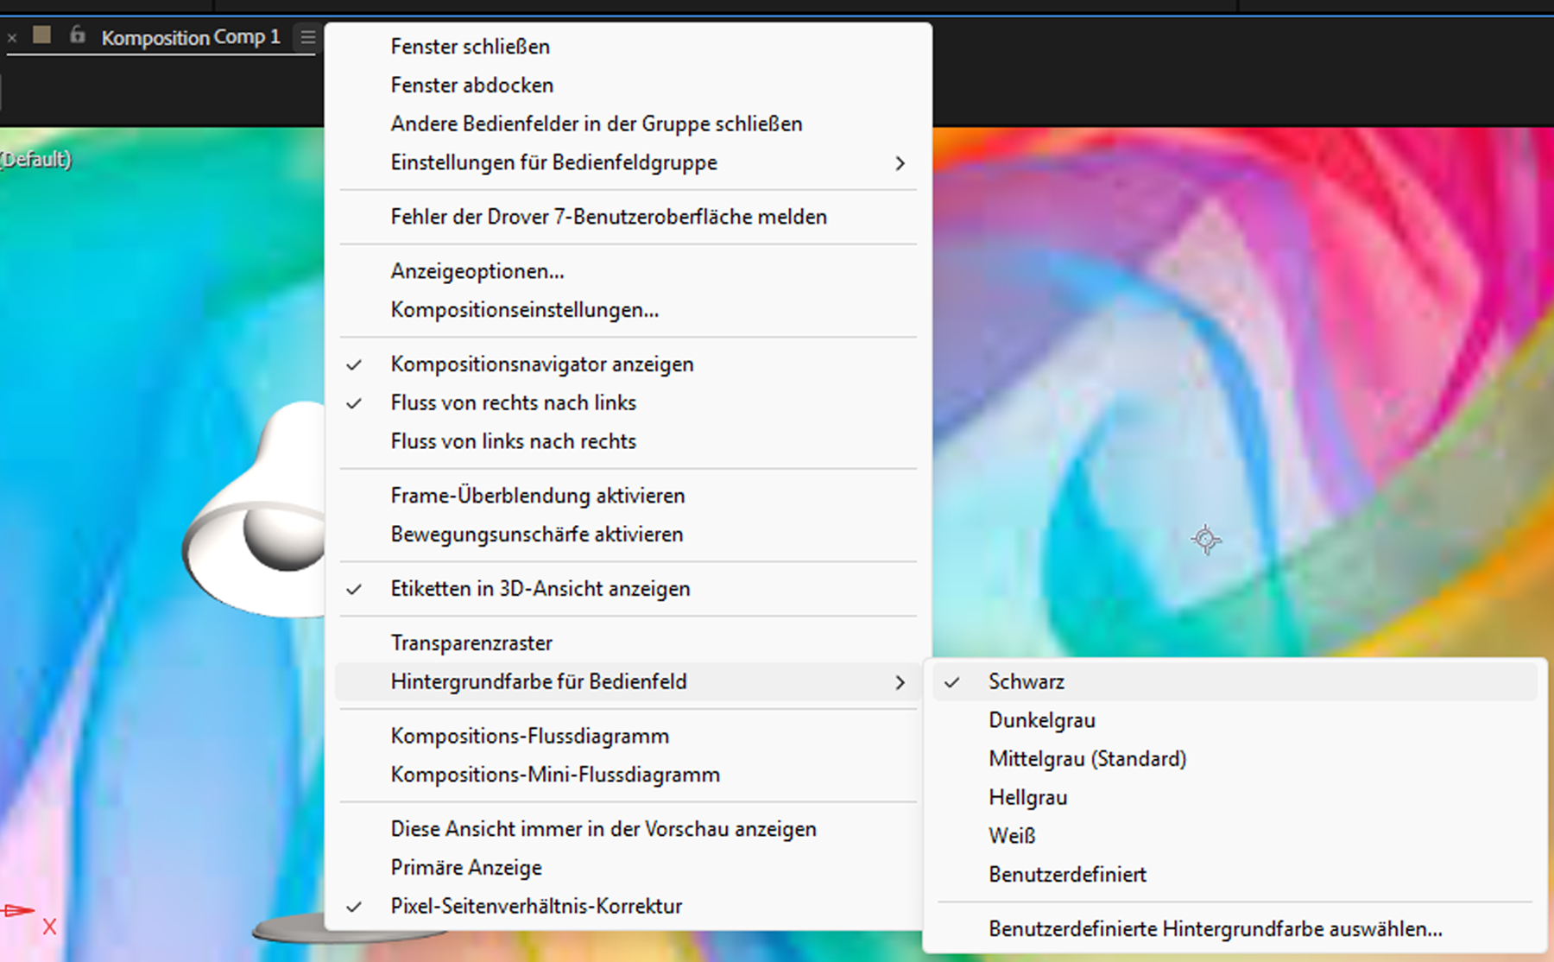The image size is (1554, 962).
Task: Click Benutzerdefinierte Hintergrundfarbe auswählen
Action: (1214, 929)
